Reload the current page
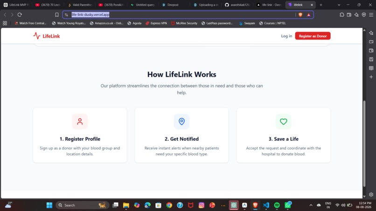 [x=20, y=14]
